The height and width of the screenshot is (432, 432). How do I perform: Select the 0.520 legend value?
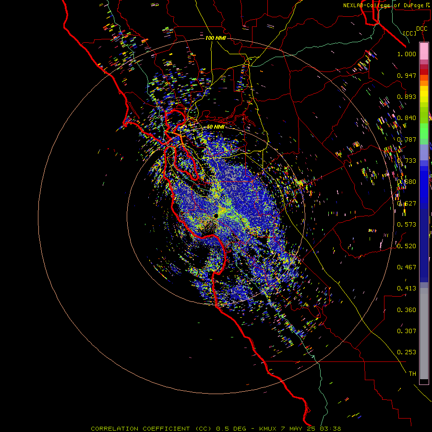pyautogui.click(x=407, y=246)
